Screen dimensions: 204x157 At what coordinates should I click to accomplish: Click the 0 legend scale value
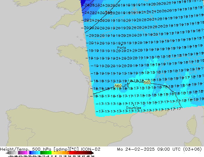52,156
